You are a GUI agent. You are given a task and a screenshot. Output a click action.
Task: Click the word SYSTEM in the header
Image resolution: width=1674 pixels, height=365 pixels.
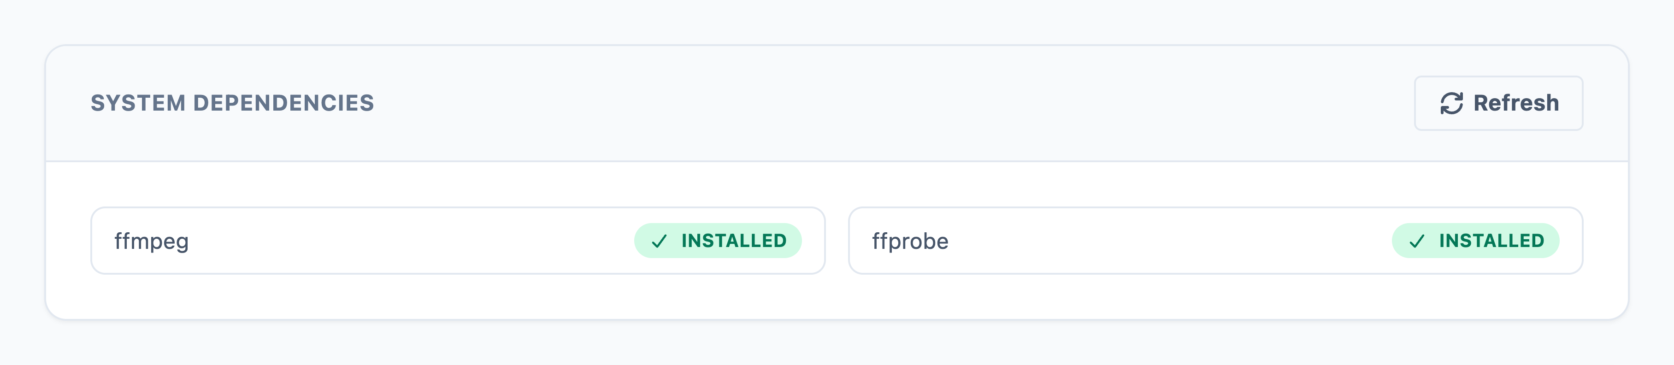click(x=138, y=103)
